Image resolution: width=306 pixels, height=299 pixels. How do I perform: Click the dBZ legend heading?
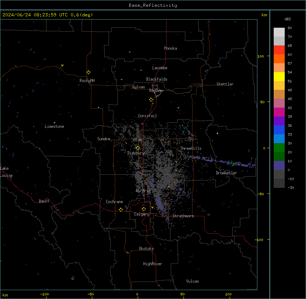coord(288,19)
